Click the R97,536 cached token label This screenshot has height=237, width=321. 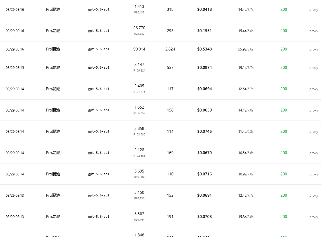(x=139, y=198)
